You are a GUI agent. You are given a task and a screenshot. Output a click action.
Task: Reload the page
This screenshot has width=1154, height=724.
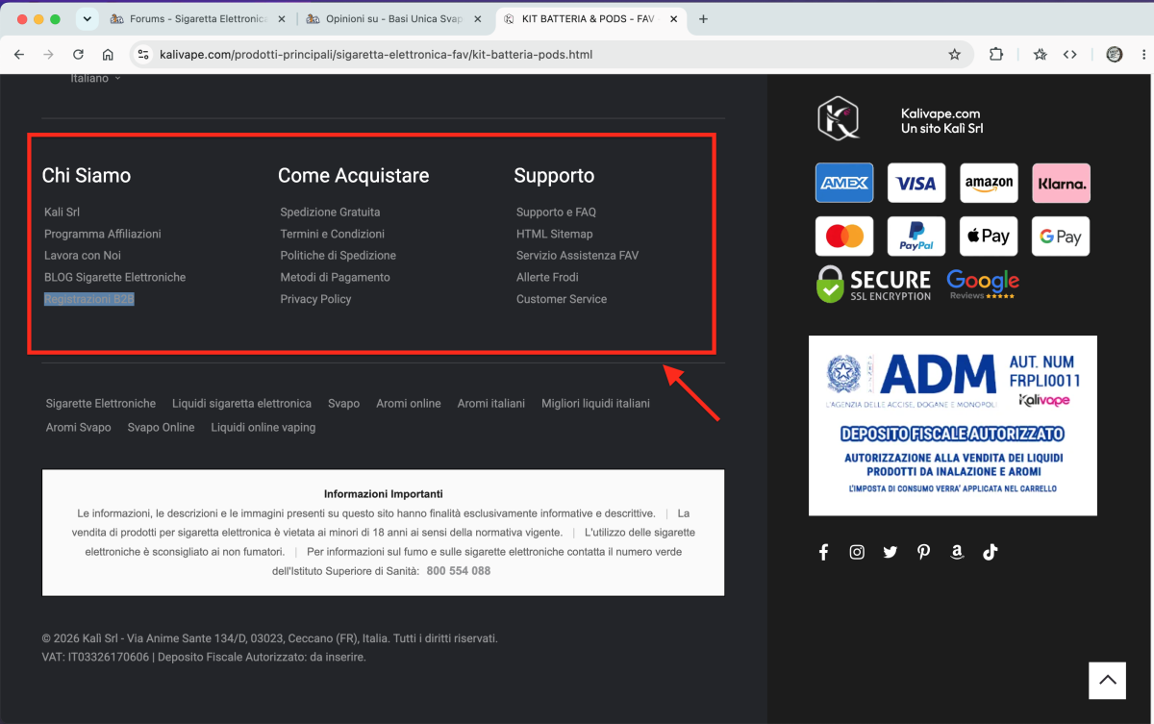click(79, 55)
